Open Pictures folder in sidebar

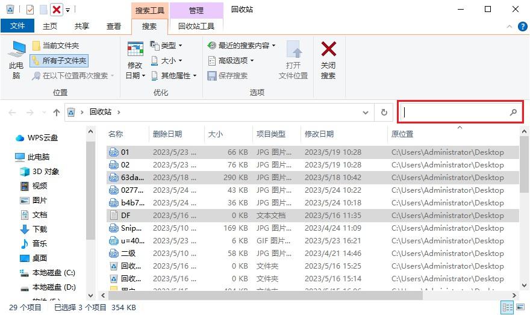click(34, 201)
